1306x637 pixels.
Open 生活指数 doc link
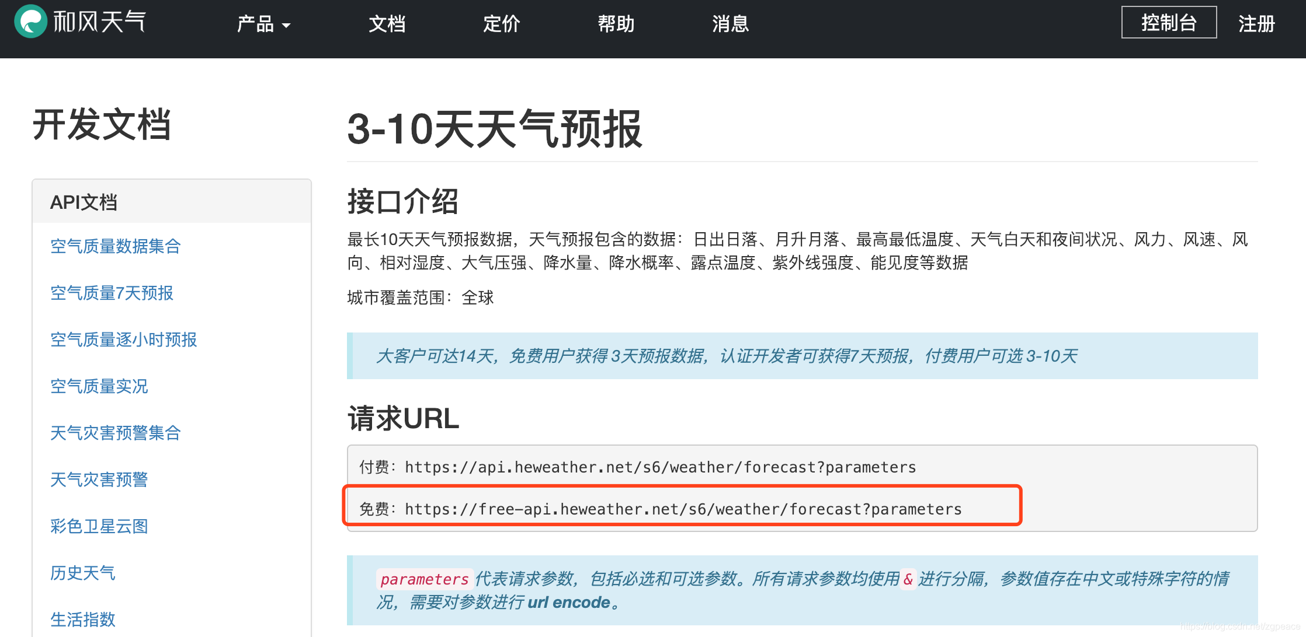pos(83,619)
